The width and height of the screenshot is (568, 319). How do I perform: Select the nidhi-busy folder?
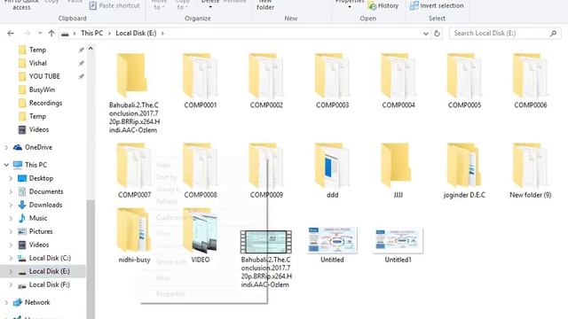click(134, 230)
